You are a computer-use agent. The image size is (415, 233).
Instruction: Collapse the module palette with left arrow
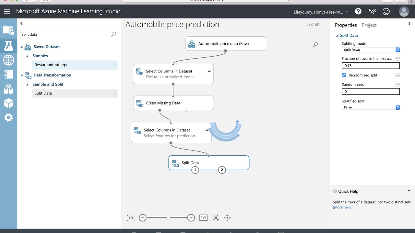pyautogui.click(x=21, y=23)
